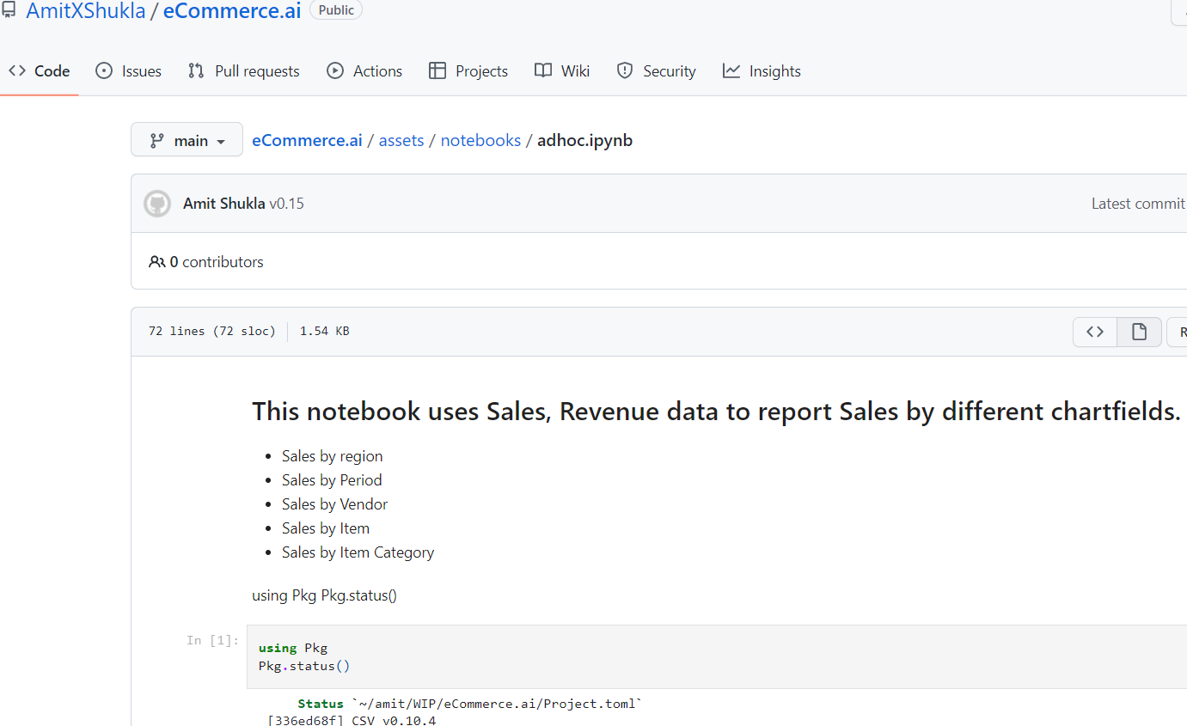Open the Issues tab
This screenshot has height=726, width=1187.
(128, 71)
